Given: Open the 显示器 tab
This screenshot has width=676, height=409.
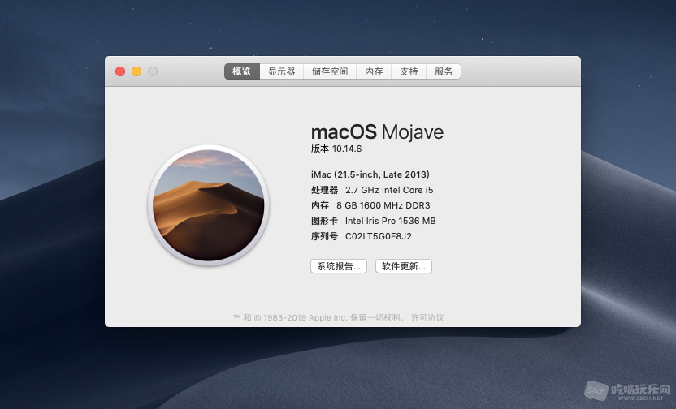Looking at the screenshot, I should click(281, 71).
